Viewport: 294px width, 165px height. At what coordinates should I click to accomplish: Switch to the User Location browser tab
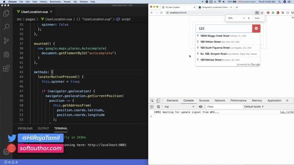tap(179, 7)
